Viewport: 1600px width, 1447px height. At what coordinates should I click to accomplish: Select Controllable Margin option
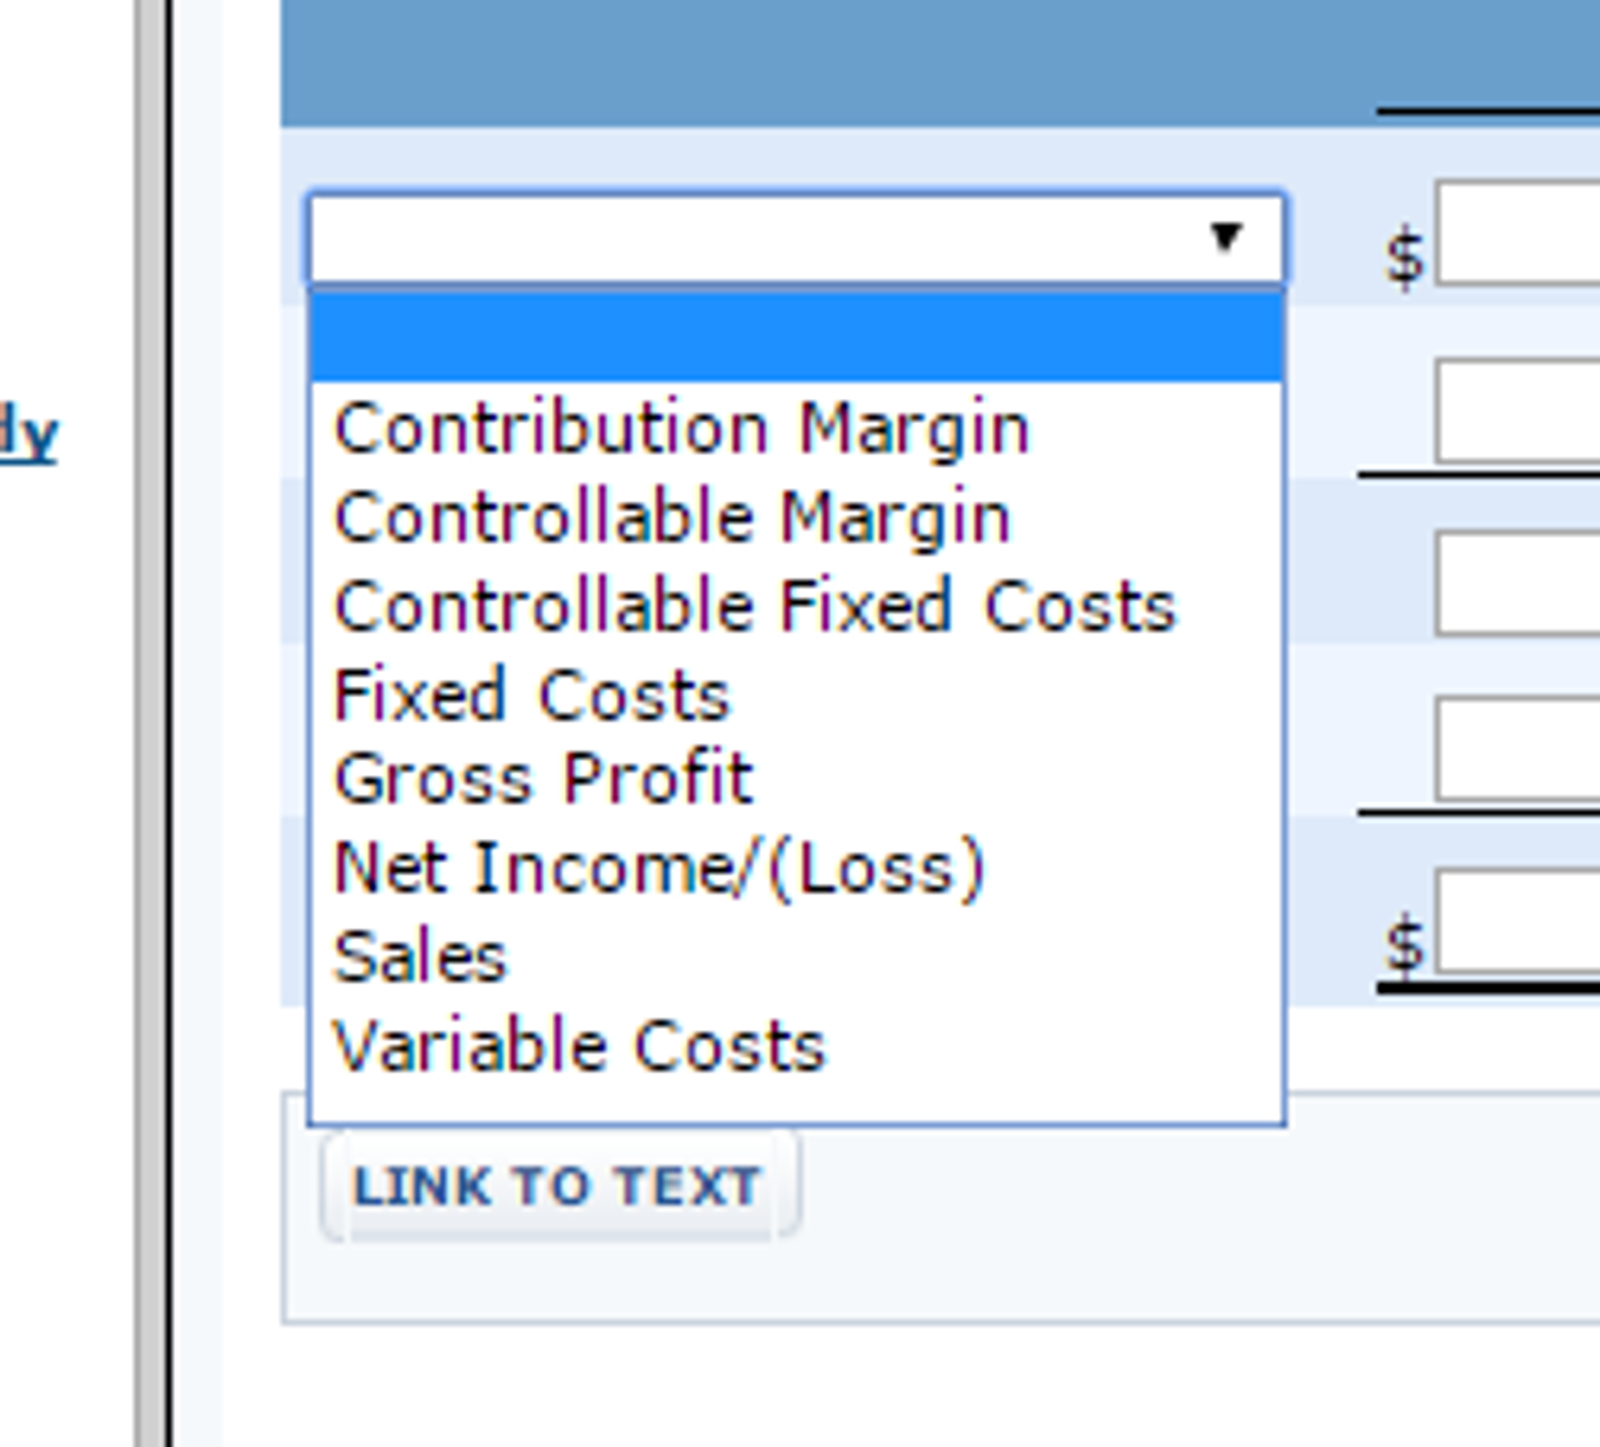(x=672, y=519)
